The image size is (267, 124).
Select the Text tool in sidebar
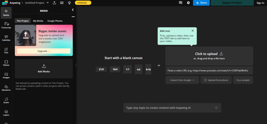tap(6, 50)
